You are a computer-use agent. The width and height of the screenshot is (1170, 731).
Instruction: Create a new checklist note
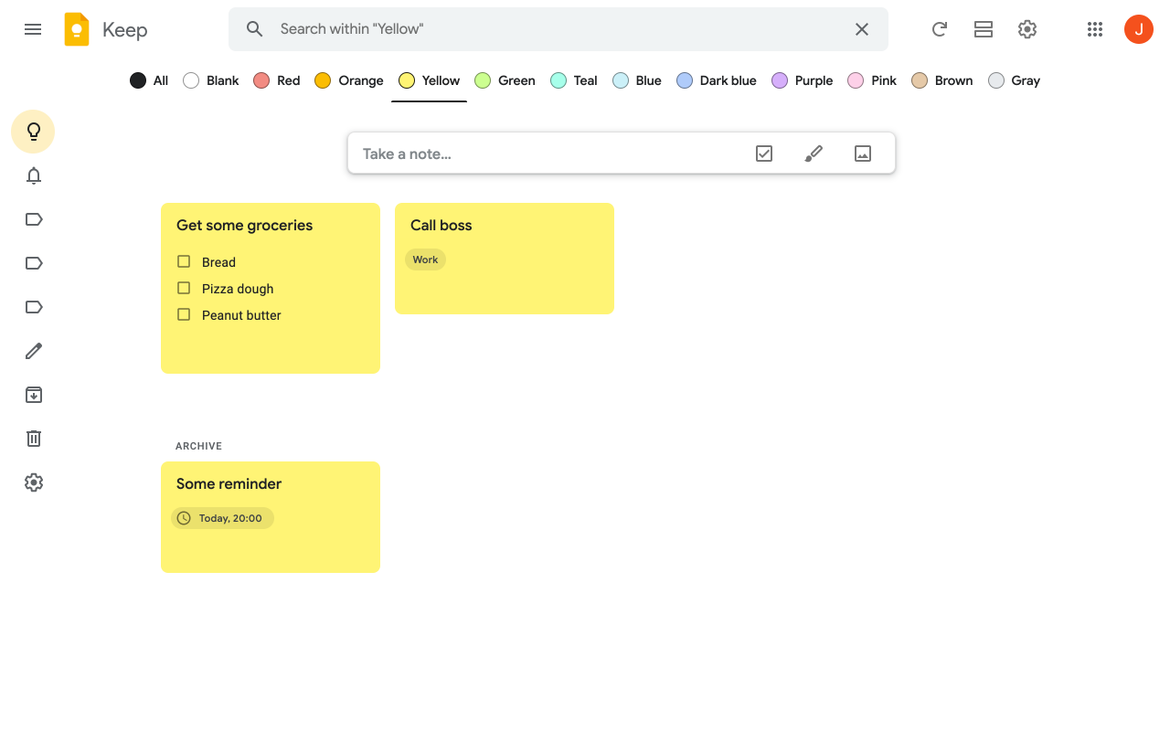(763, 153)
